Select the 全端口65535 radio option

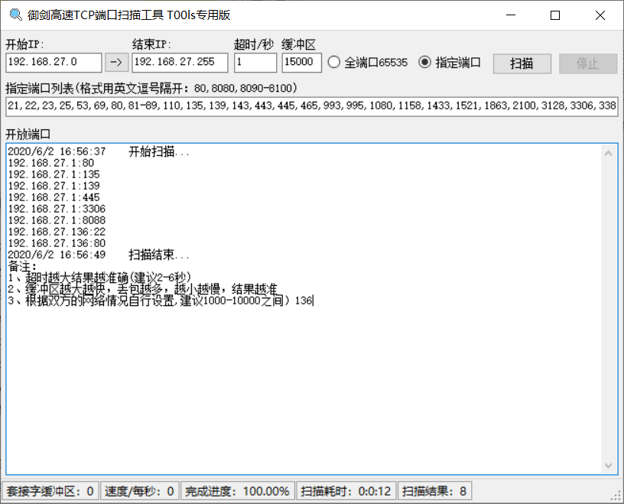tap(333, 63)
